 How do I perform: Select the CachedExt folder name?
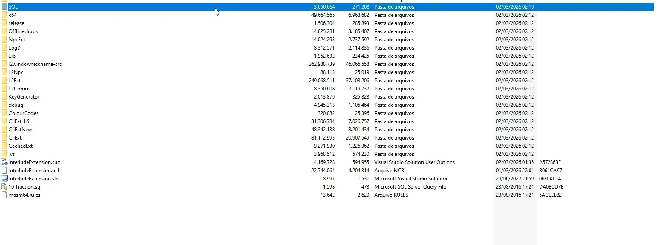[x=21, y=146]
